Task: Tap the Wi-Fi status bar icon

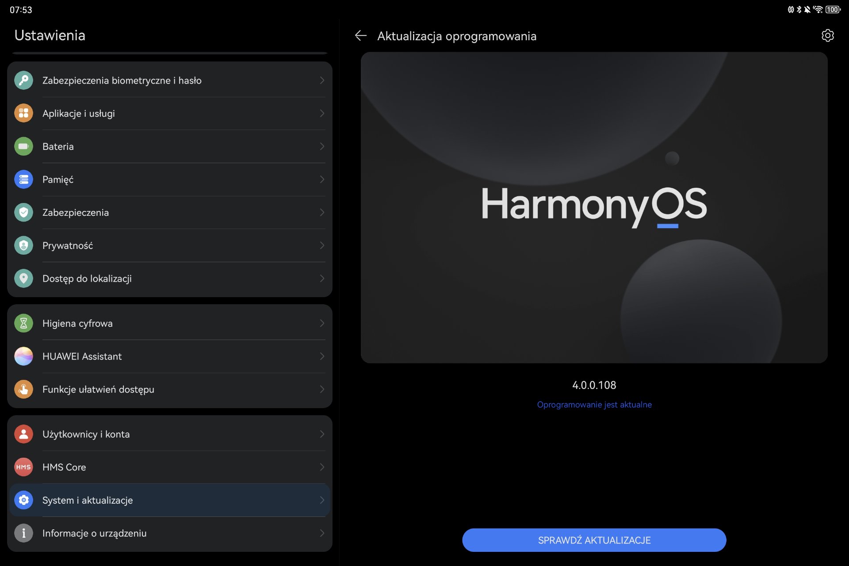Action: pyautogui.click(x=818, y=9)
